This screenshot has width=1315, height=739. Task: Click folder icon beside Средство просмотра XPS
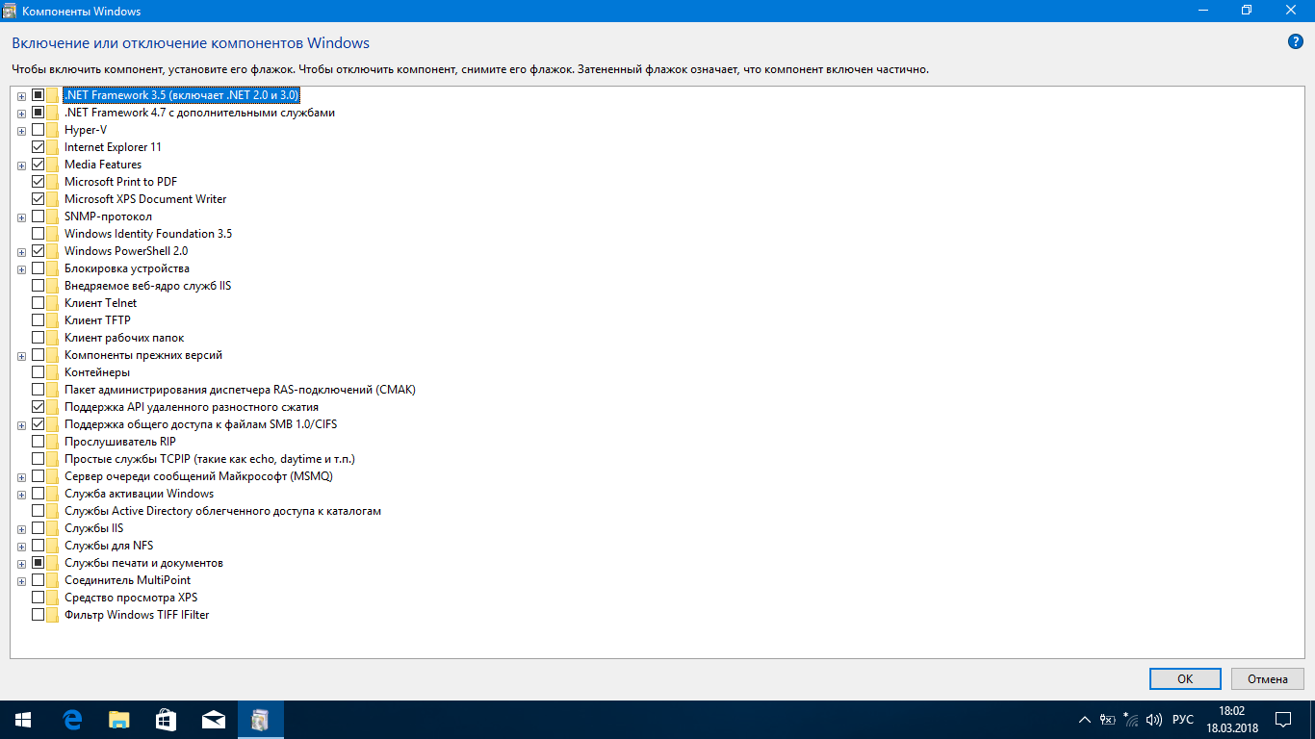point(52,598)
